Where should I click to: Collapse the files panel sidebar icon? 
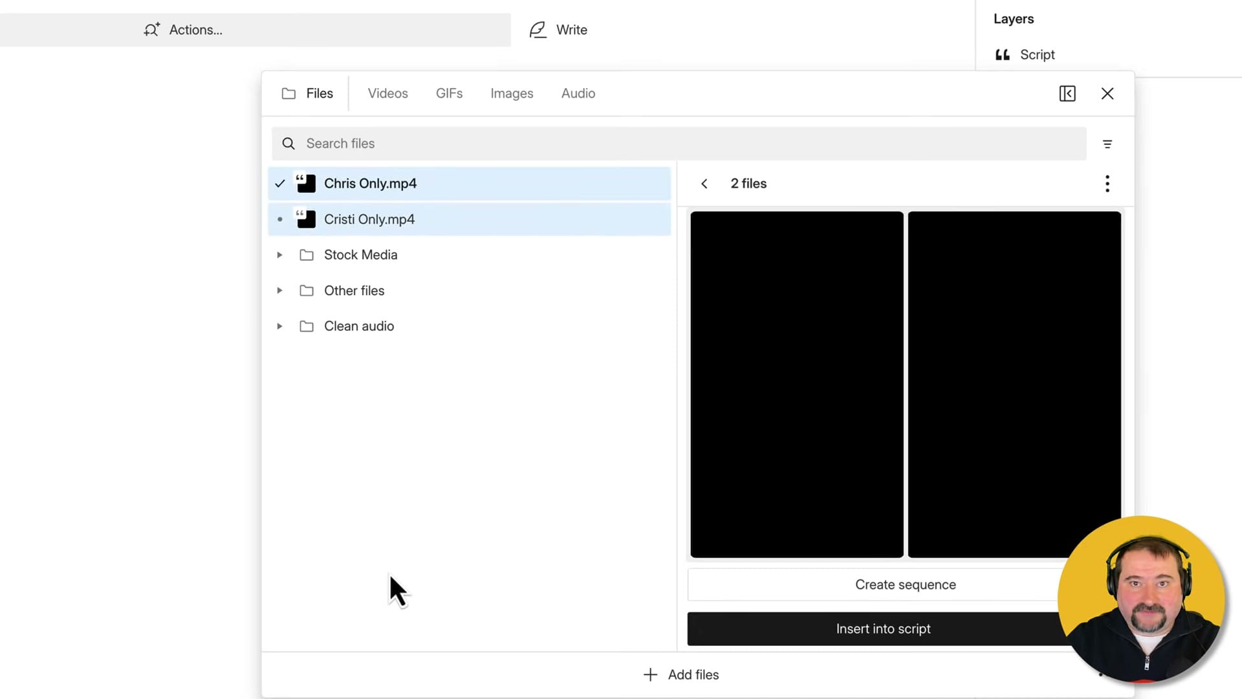(1067, 93)
